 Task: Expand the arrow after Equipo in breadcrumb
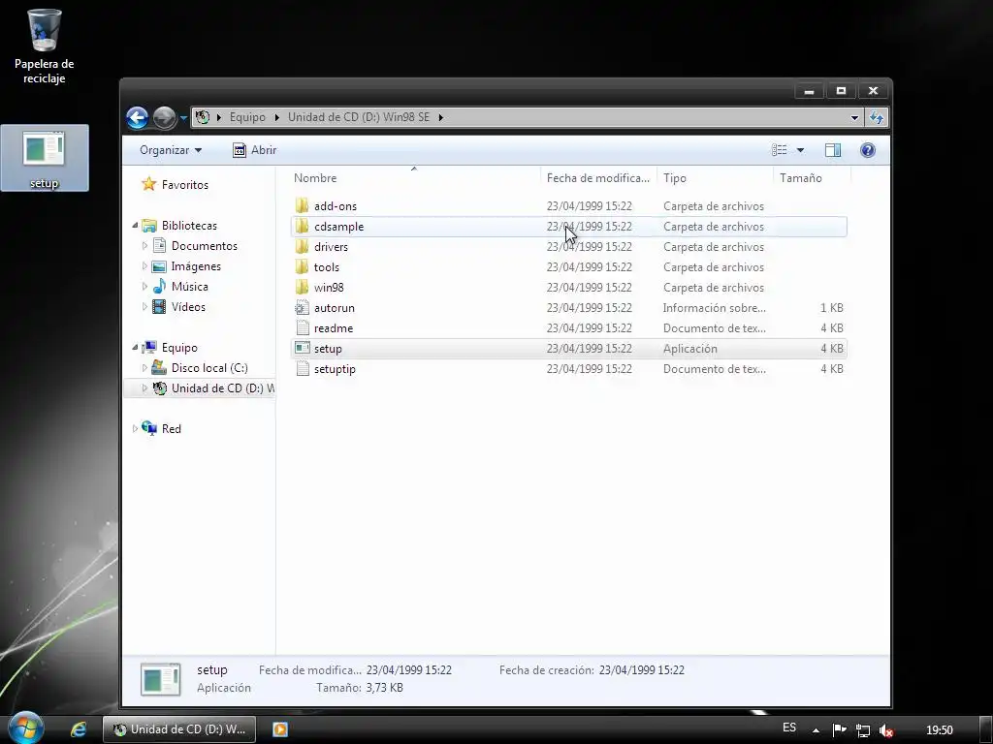[276, 117]
